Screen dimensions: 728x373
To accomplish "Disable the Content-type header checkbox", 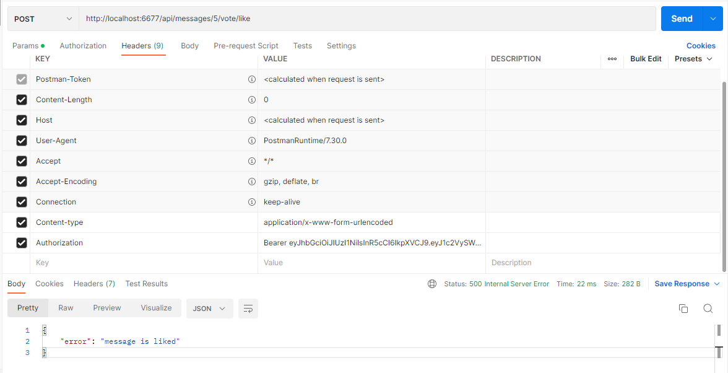I will [21, 222].
